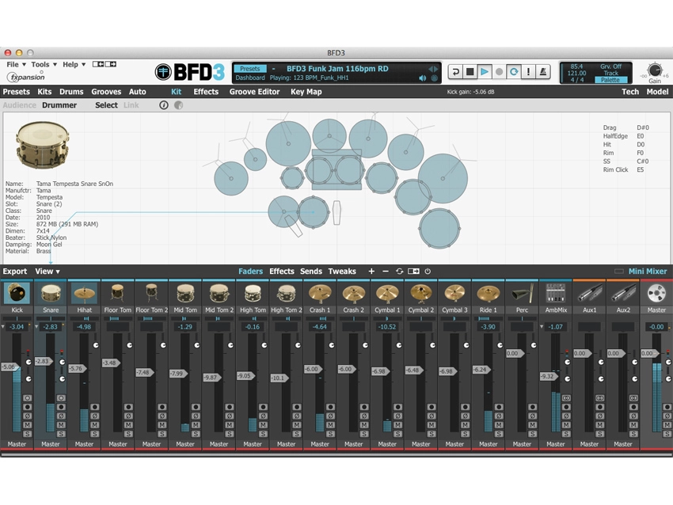This screenshot has width=673, height=505.
Task: Open the mixer View dropdown
Action: (48, 271)
